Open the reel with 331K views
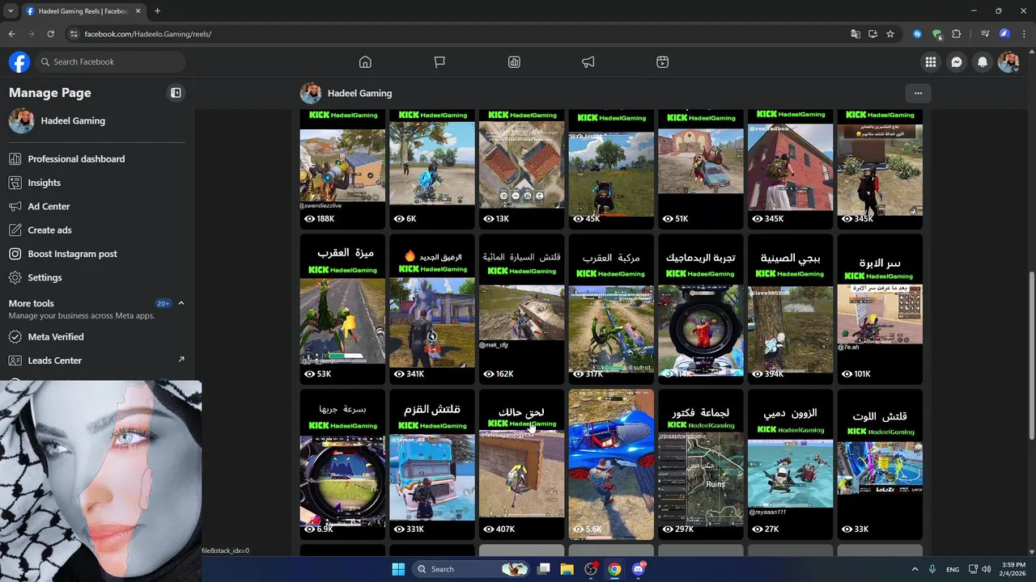Image resolution: width=1036 pixels, height=582 pixels. [x=432, y=464]
